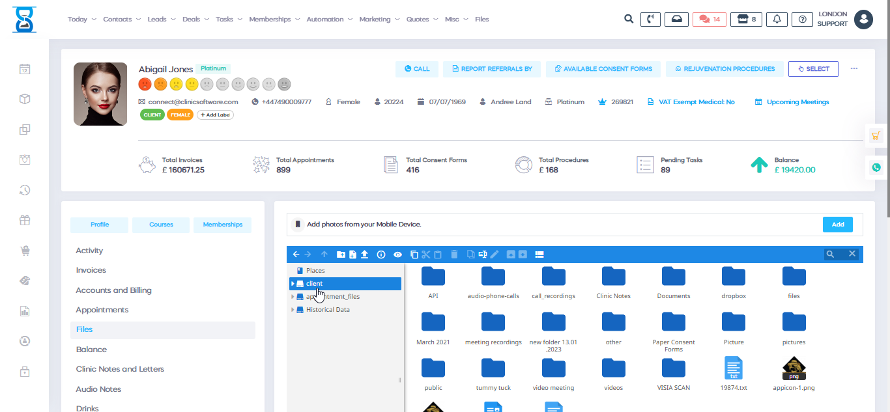
Task: Open the shopping cart icon on right edge
Action: (x=876, y=136)
